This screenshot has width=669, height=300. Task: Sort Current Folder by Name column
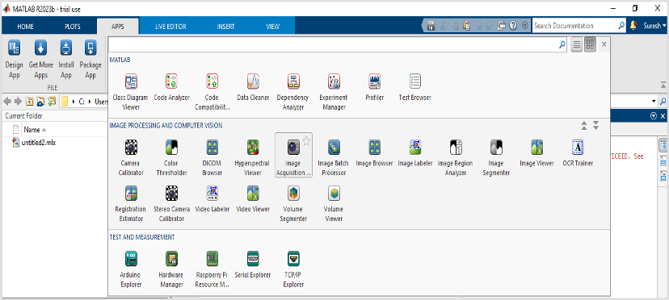coord(35,130)
